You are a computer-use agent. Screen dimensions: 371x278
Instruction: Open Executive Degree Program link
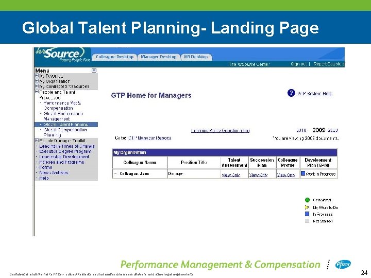coord(65,151)
